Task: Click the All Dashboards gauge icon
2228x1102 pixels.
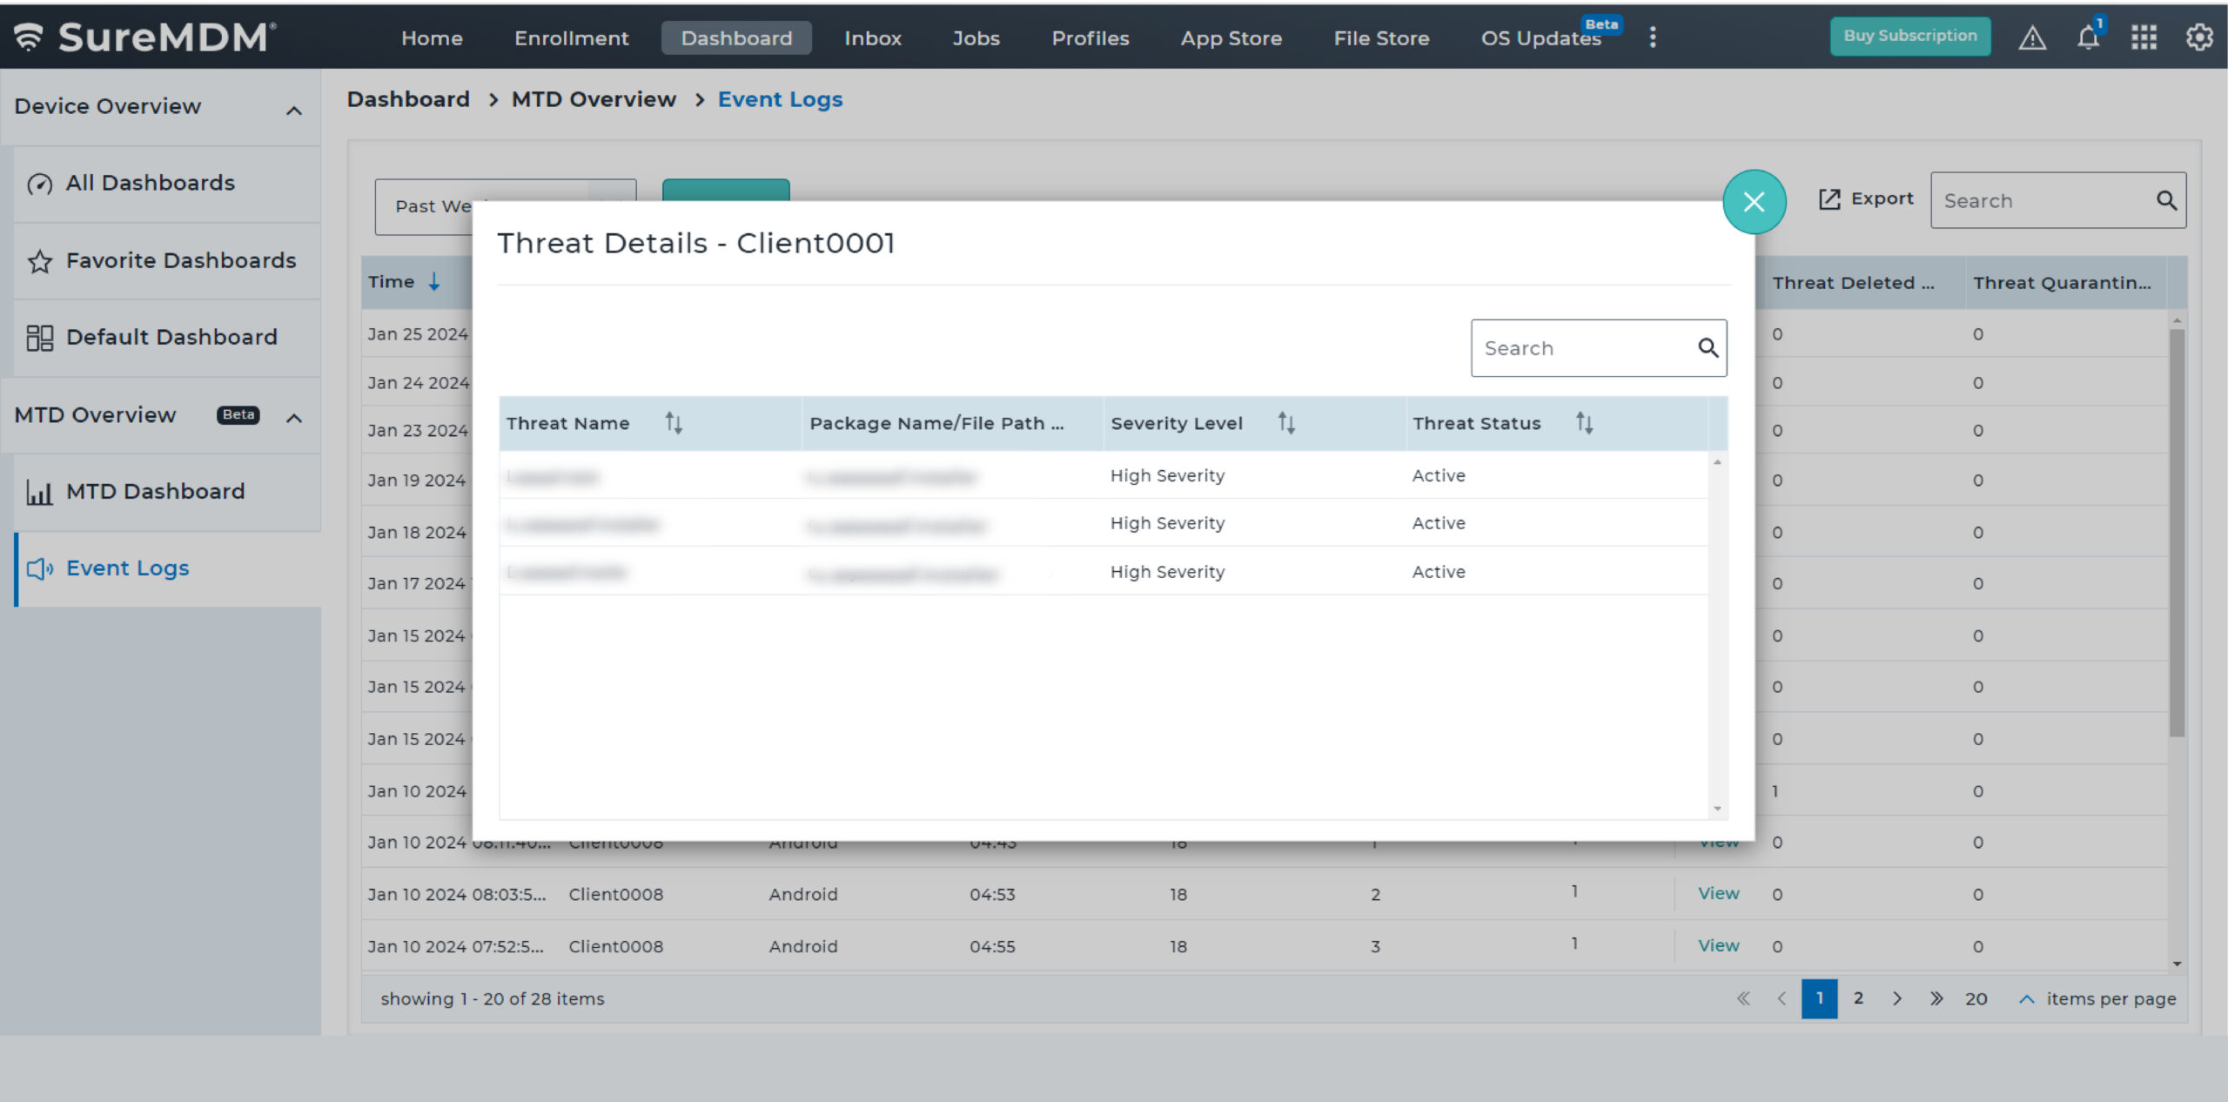Action: click(39, 184)
